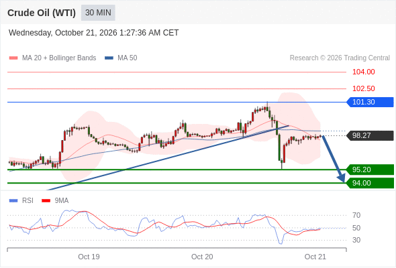Click the 'MA 50' legend label
Screen dimensions: 396x268
(x=128, y=58)
